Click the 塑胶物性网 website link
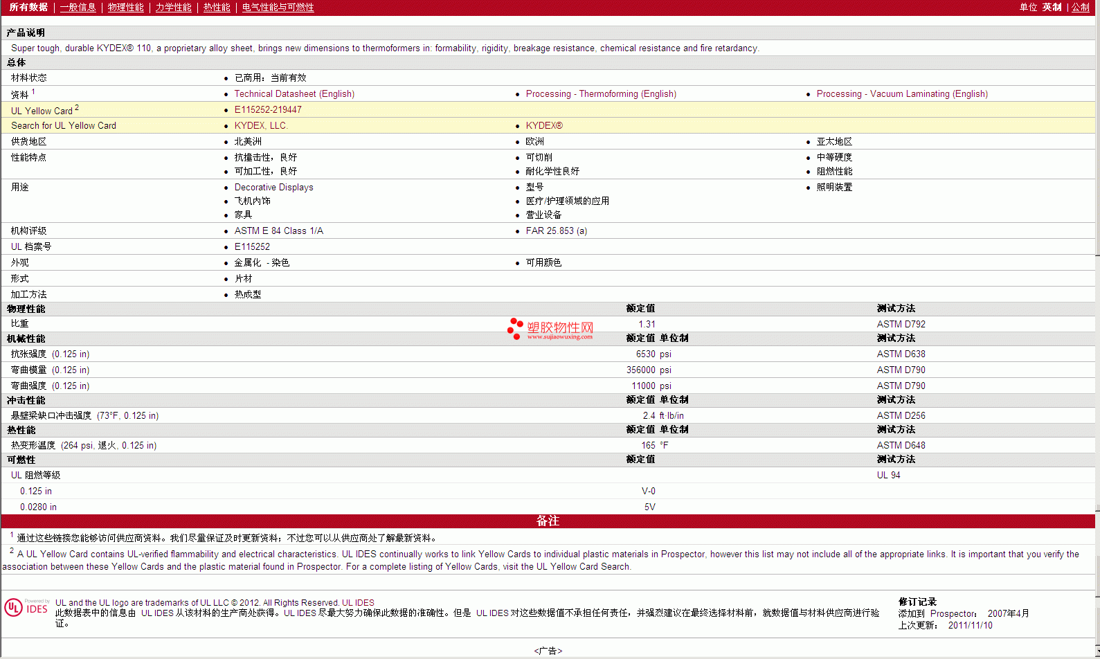Viewport: 1100px width, 659px height. click(x=551, y=329)
